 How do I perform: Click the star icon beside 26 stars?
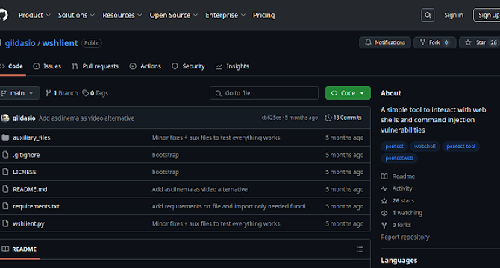(x=384, y=200)
